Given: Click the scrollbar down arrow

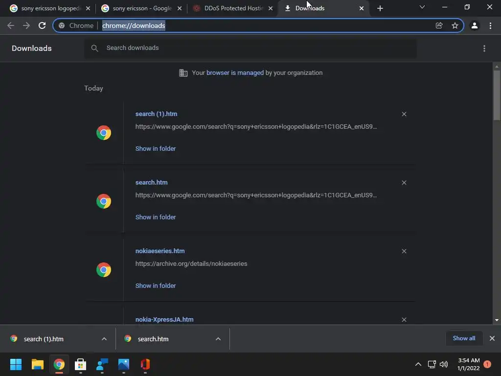Looking at the screenshot, I should (x=497, y=320).
